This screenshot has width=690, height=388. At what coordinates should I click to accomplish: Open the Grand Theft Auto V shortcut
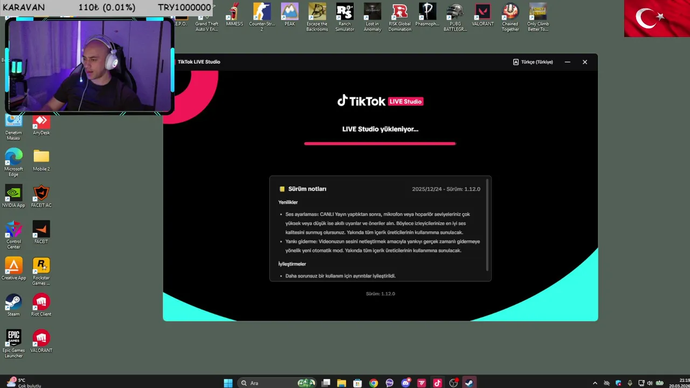[207, 25]
